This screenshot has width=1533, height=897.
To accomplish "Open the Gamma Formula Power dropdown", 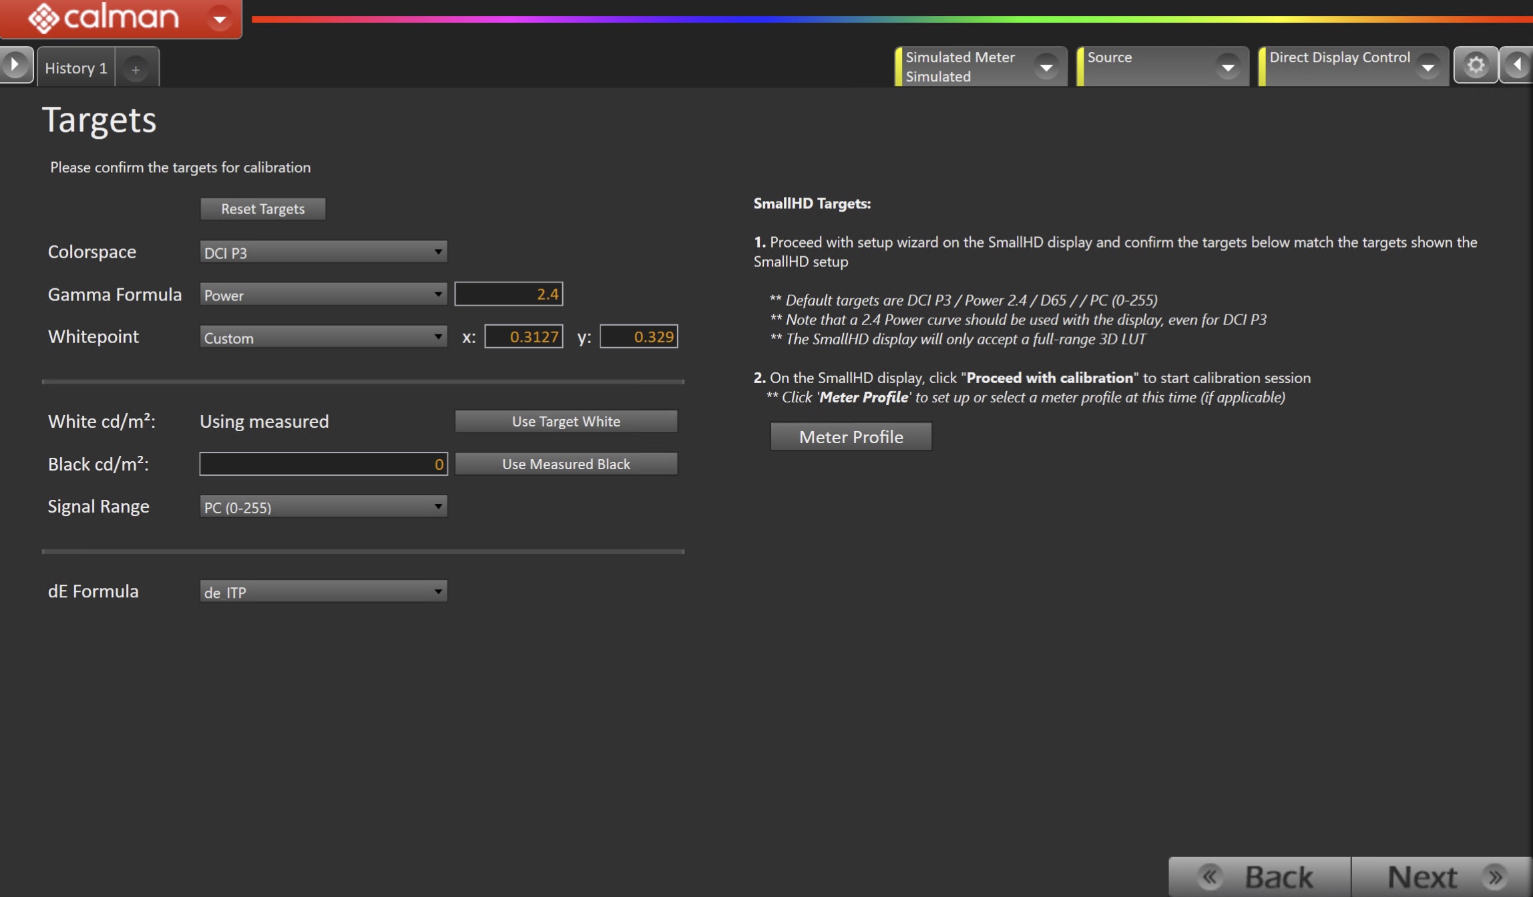I will (x=323, y=294).
